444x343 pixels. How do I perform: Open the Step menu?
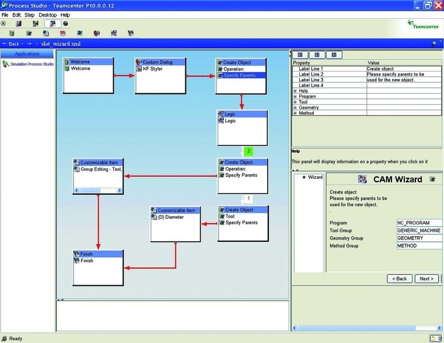[29, 15]
